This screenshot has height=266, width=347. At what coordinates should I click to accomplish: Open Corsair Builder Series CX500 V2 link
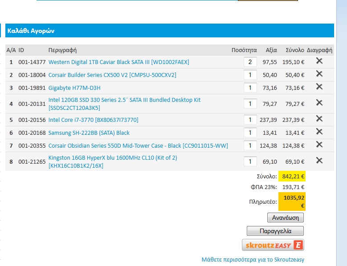point(112,75)
